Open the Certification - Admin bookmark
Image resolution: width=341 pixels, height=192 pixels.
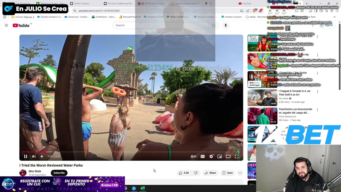104,17
